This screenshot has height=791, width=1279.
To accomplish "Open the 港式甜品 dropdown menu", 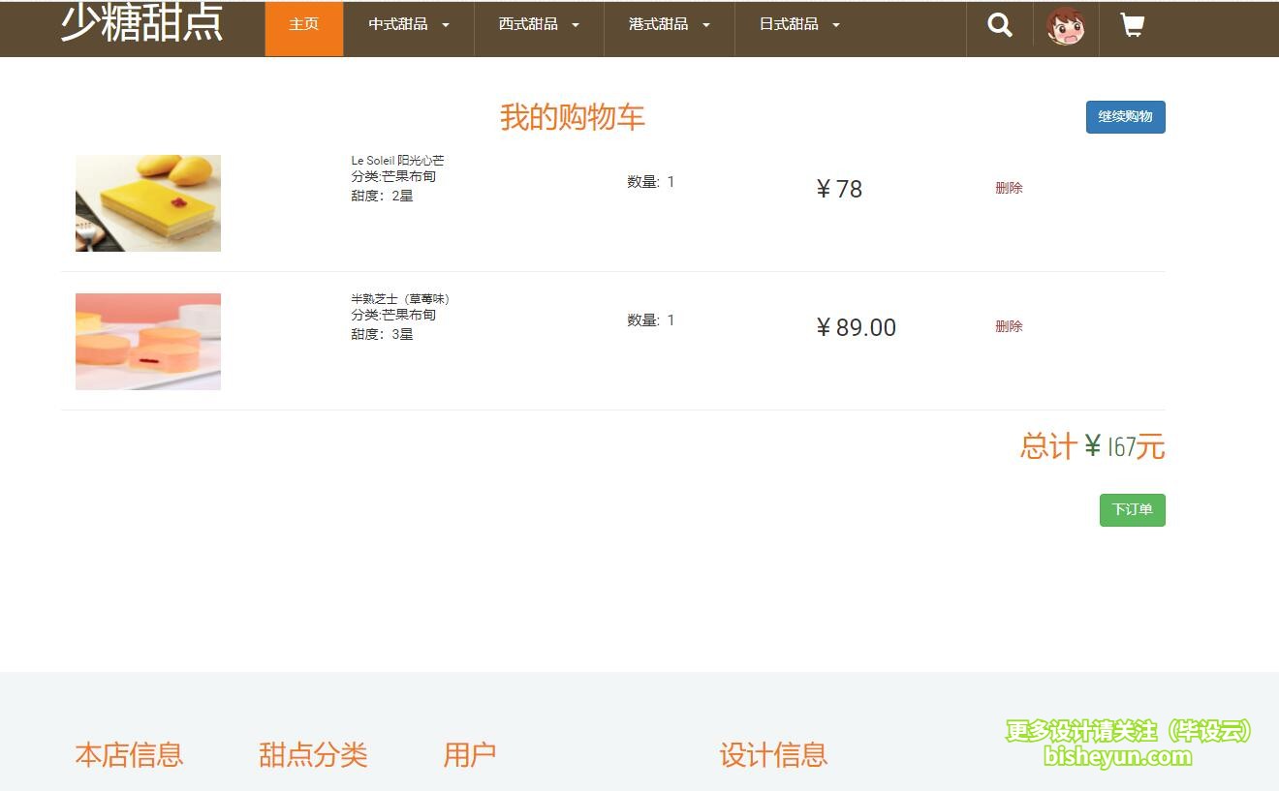I will [x=669, y=24].
